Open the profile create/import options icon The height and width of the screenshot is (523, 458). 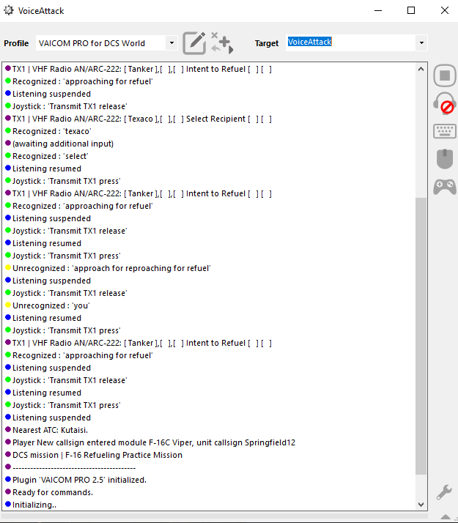tap(222, 42)
